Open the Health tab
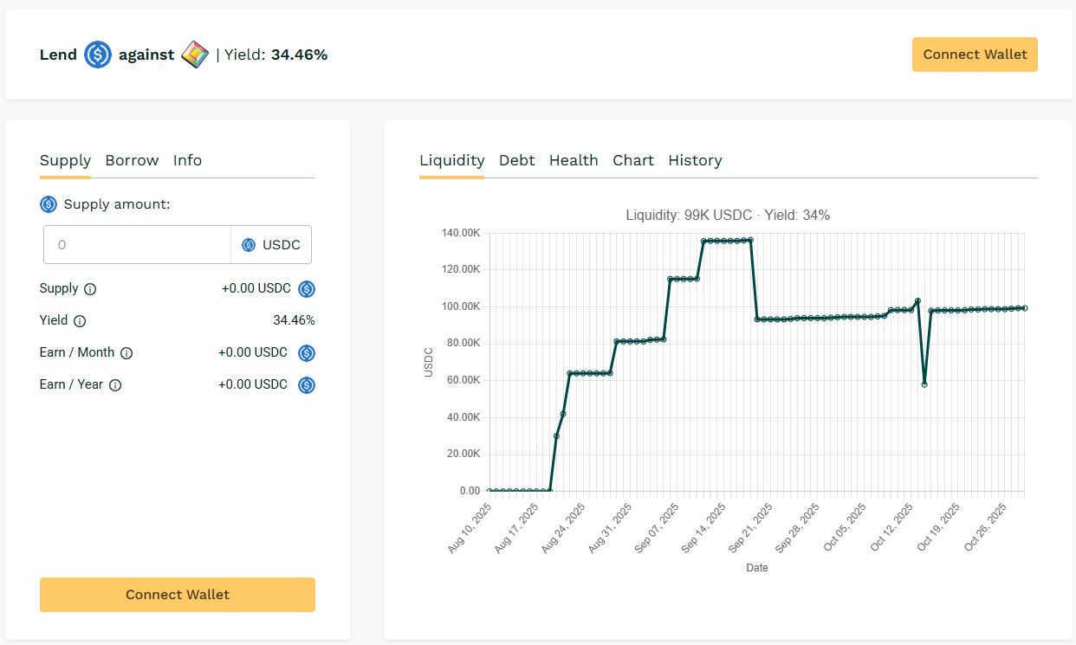 [x=574, y=160]
